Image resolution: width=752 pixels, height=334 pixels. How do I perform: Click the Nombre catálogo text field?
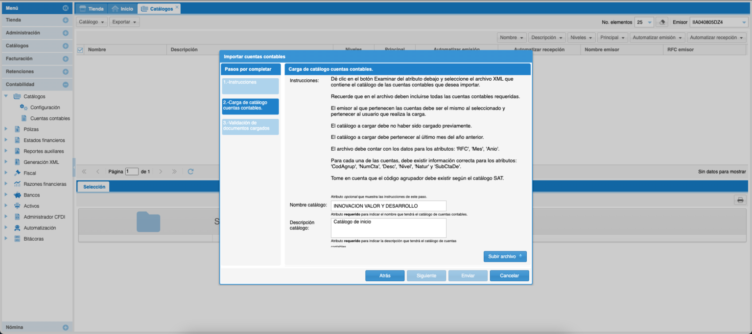click(388, 206)
